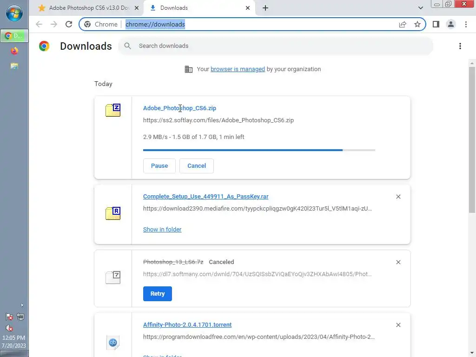Click the 'Canceled' status label

221,262
